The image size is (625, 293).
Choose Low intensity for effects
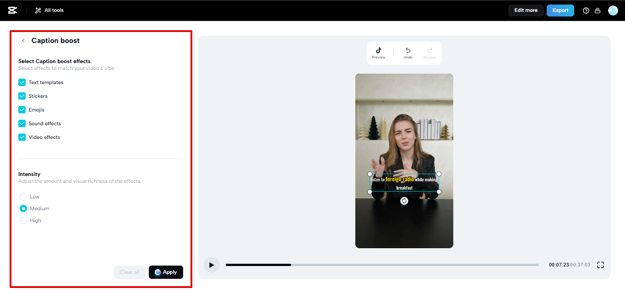point(23,197)
